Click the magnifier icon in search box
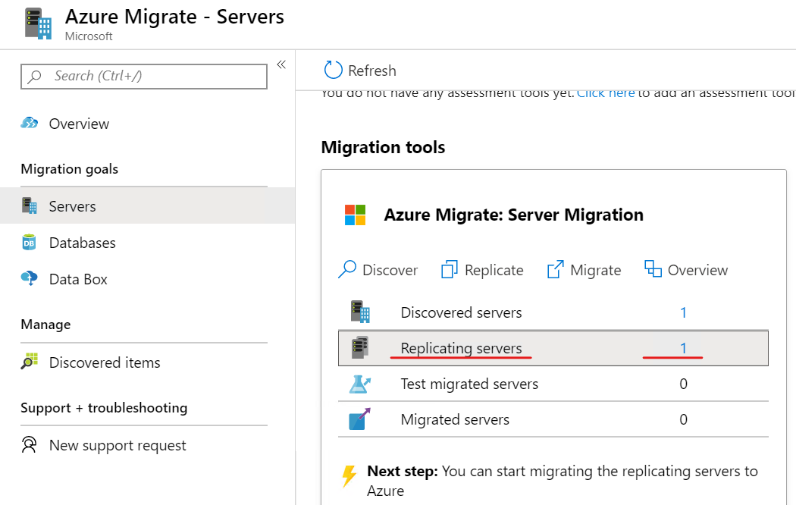This screenshot has height=505, width=796. (x=35, y=76)
